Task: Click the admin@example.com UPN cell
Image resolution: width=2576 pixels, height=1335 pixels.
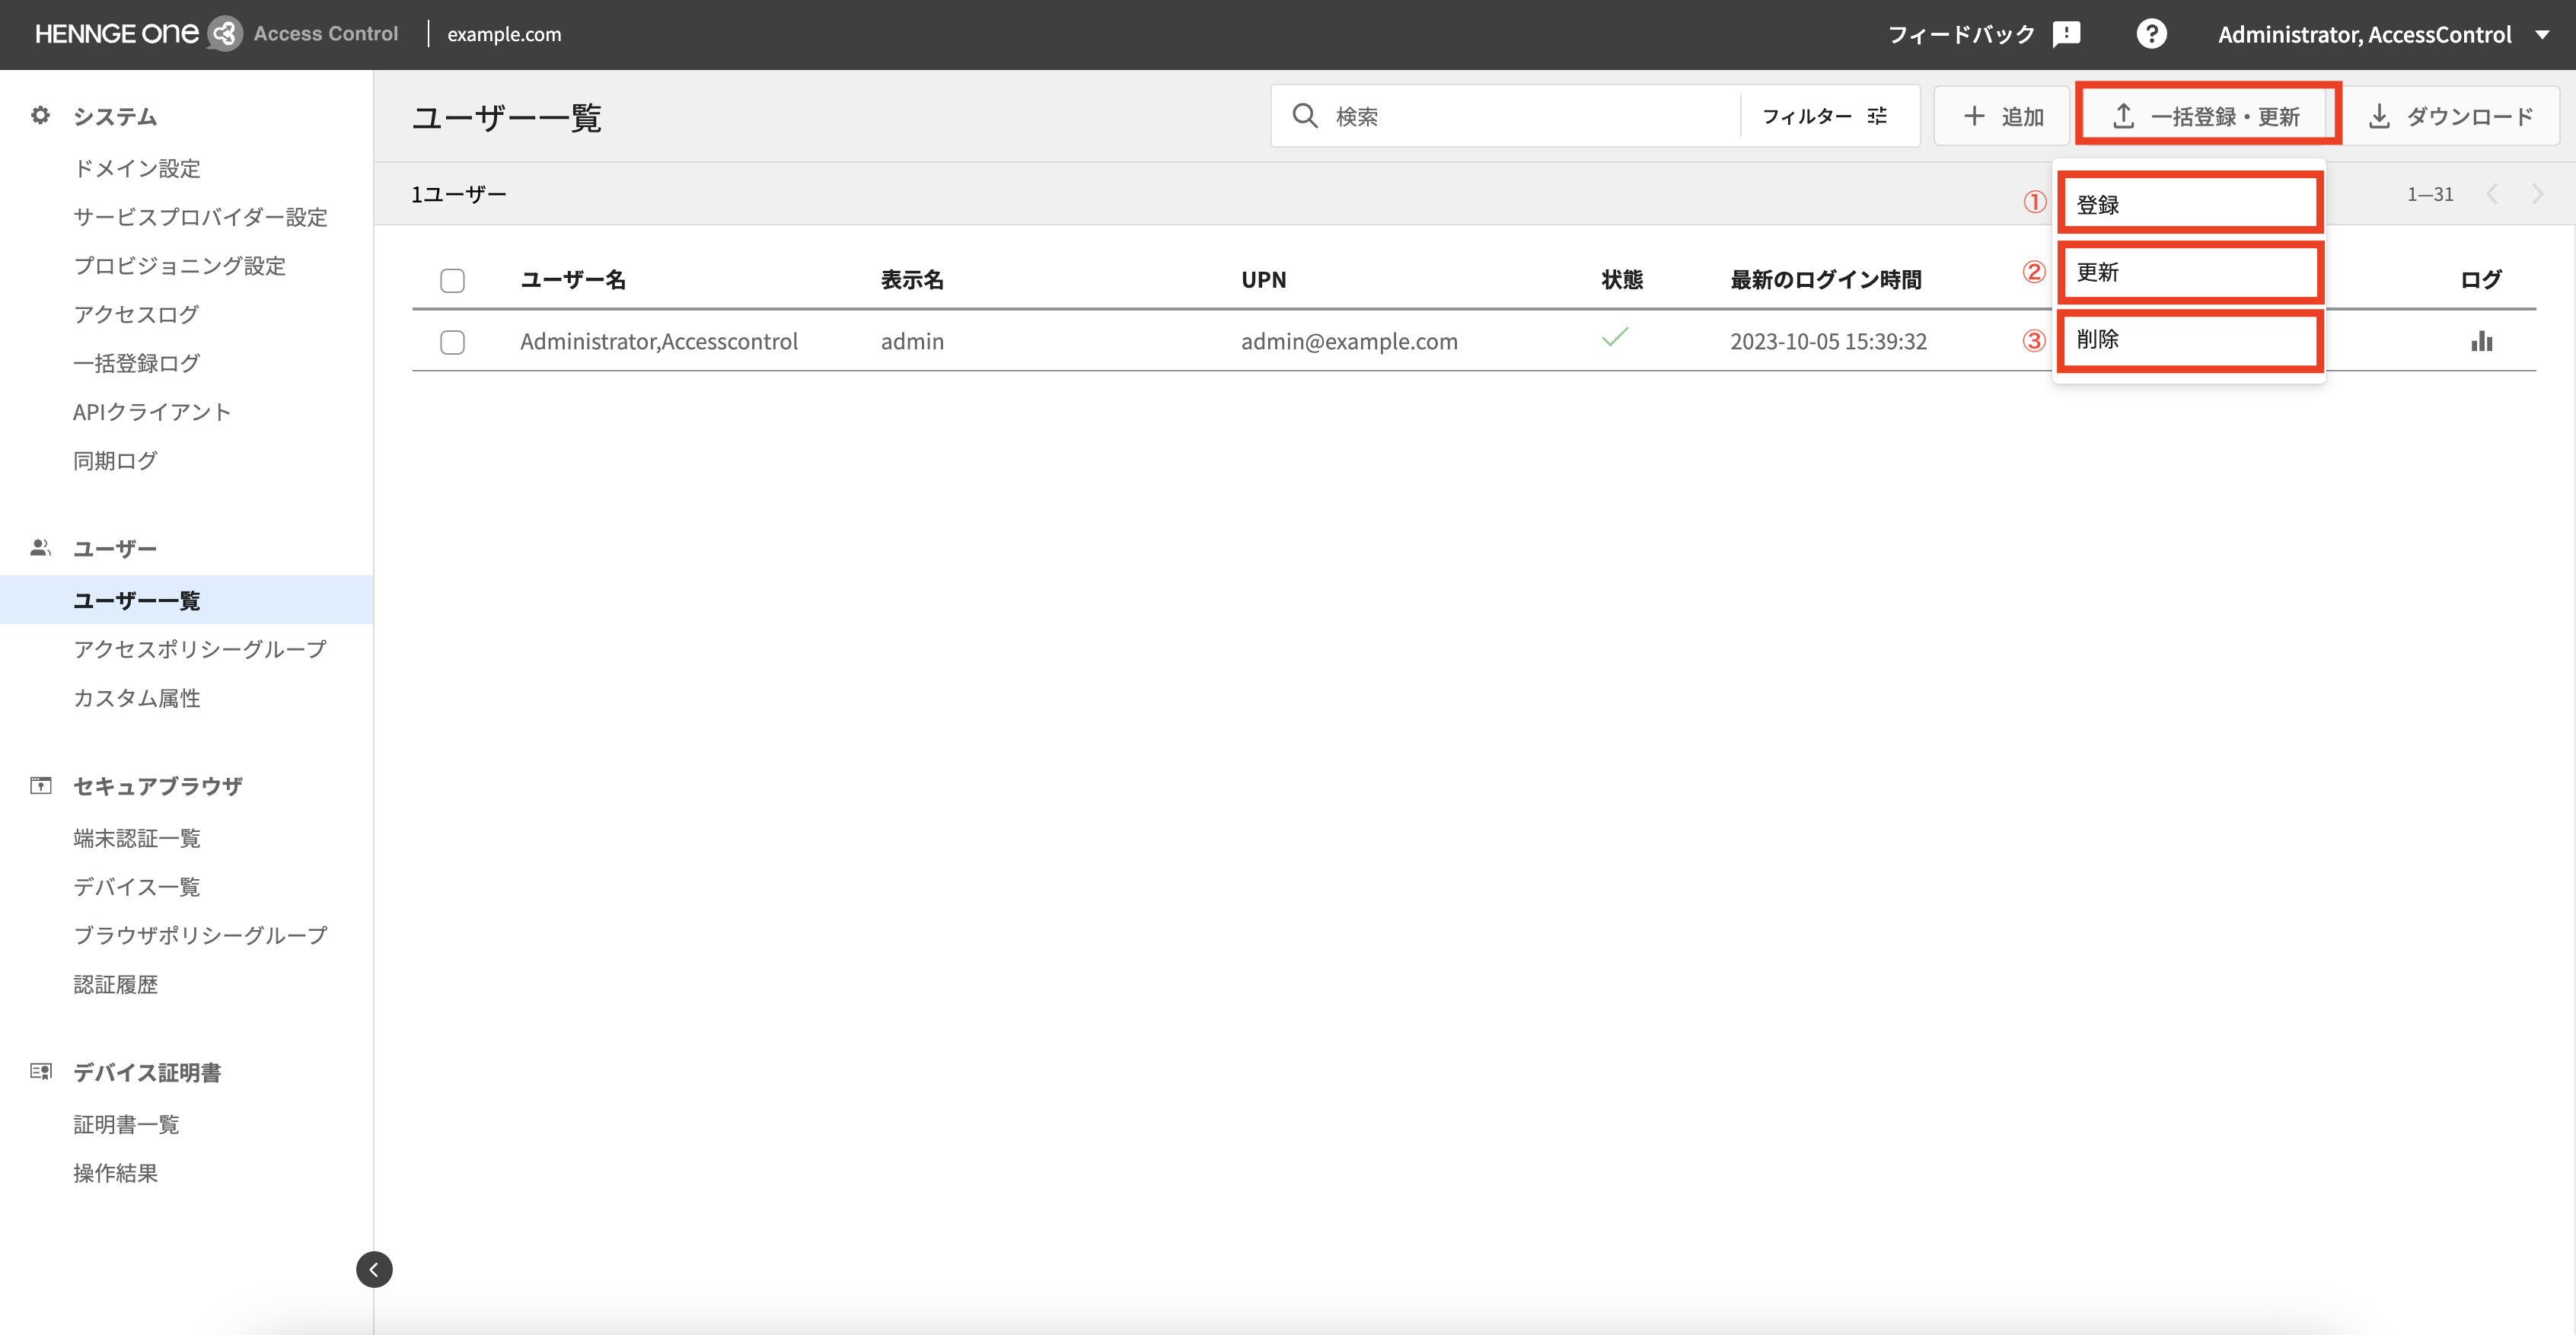Action: [1349, 341]
